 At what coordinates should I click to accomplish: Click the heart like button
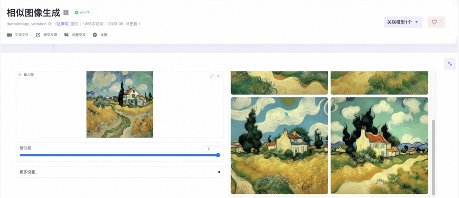(x=436, y=22)
